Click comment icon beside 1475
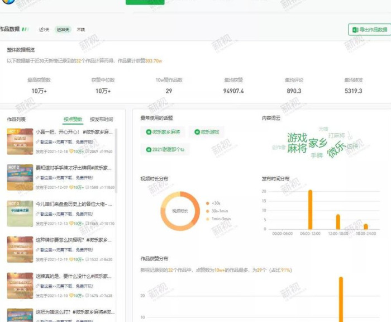 (x=87, y=296)
